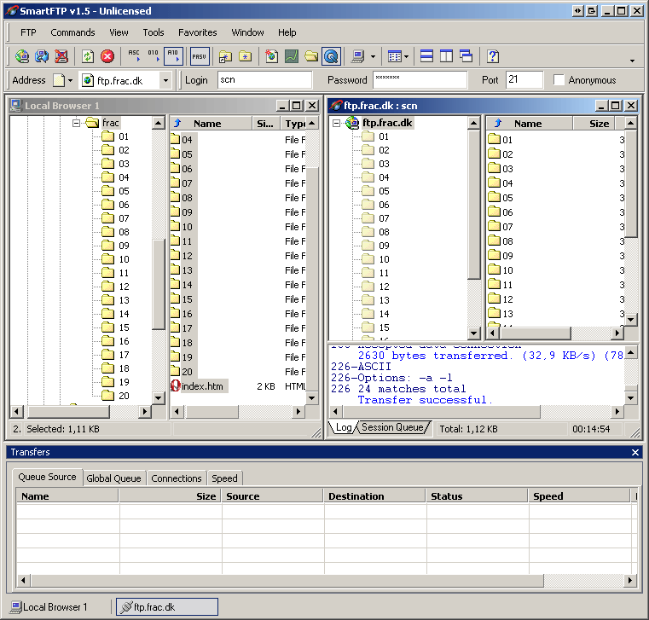
Task: Open the View menu
Action: tap(119, 32)
